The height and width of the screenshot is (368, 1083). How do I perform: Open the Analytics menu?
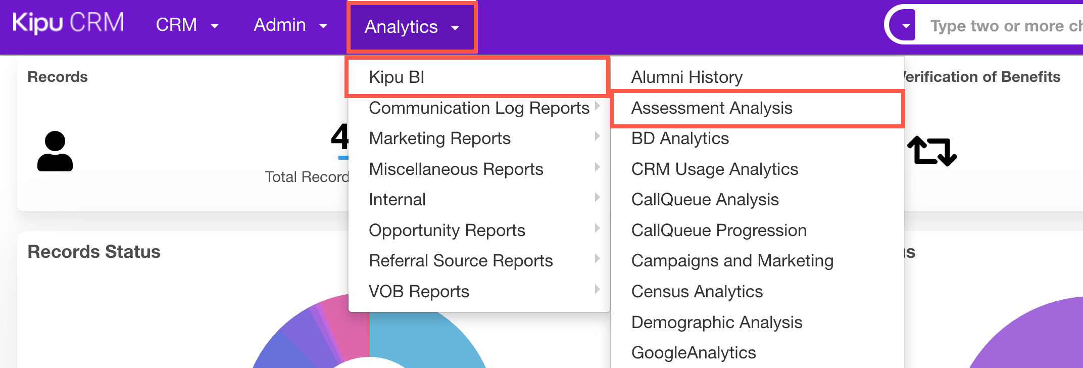coord(412,27)
